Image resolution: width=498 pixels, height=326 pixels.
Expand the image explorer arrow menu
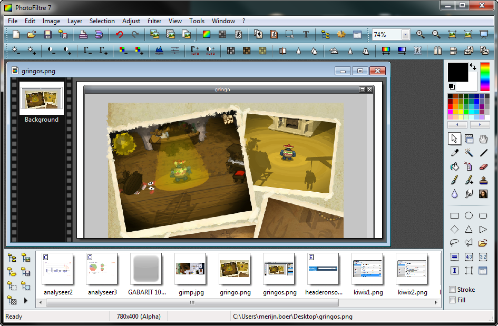pos(25,301)
